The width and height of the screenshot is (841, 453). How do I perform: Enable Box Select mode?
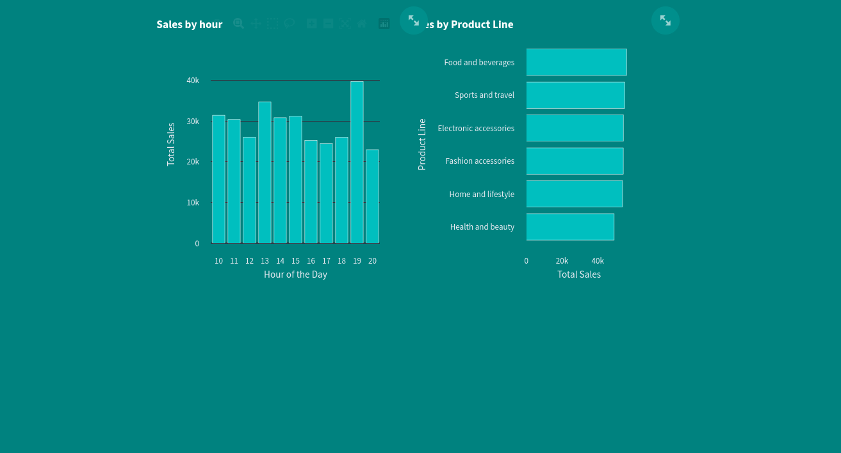pos(272,24)
